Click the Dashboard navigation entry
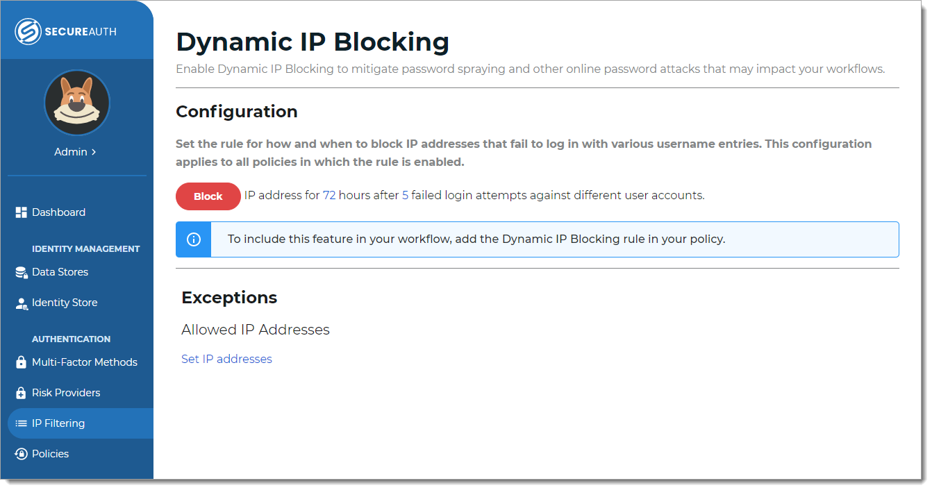The height and width of the screenshot is (490, 932). 58,212
